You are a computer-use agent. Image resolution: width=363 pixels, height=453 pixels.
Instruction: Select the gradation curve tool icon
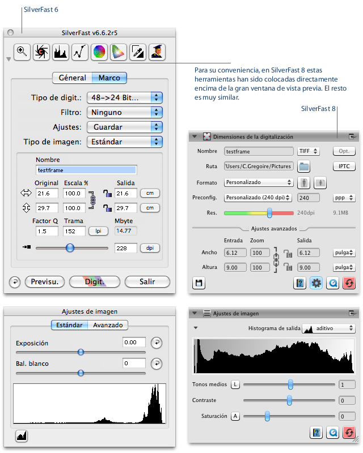coord(80,52)
